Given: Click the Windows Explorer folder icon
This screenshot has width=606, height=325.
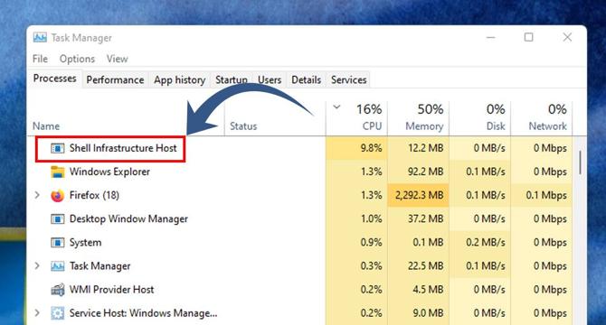Looking at the screenshot, I should (x=58, y=172).
